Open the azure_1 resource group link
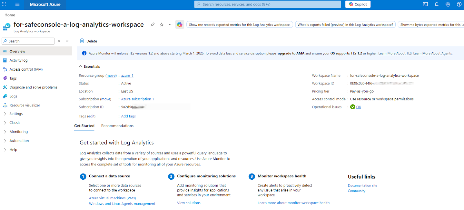This screenshot has height=210, width=464. coord(127,75)
